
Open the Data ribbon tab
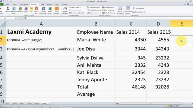click(x=42, y=4)
